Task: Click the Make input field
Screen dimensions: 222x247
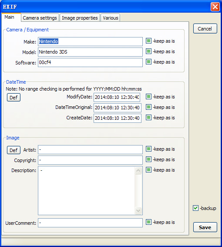Action: tap(90, 41)
